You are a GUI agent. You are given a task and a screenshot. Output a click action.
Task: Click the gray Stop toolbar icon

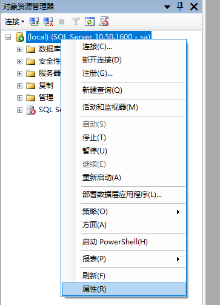[62, 22]
